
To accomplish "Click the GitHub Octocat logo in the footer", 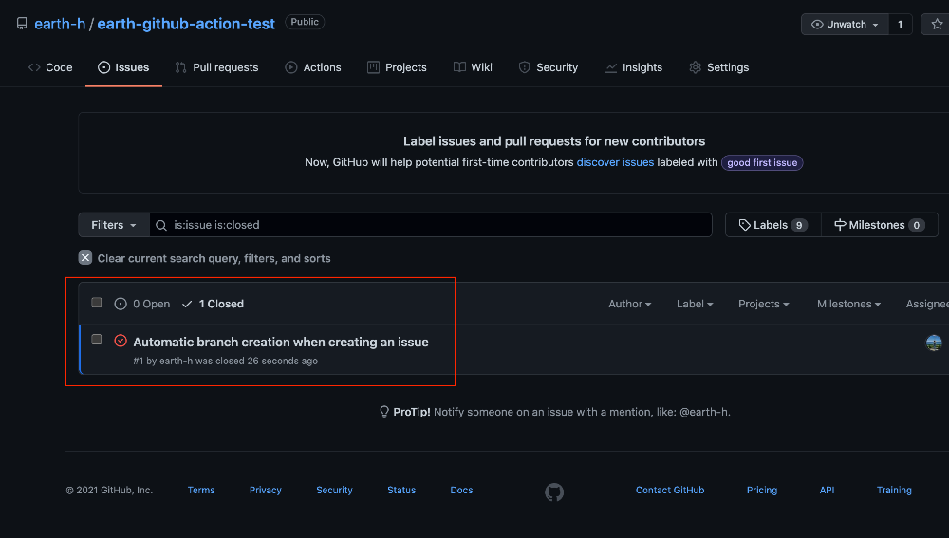I will [x=554, y=492].
